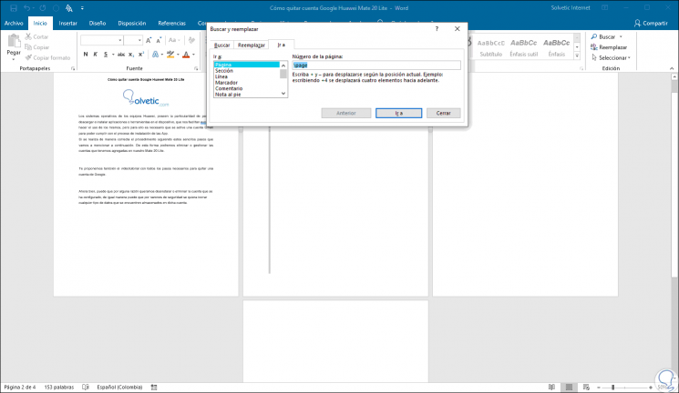Click Español (Colombia) language indicator
Viewport: 679px width, 393px height.
(119, 387)
